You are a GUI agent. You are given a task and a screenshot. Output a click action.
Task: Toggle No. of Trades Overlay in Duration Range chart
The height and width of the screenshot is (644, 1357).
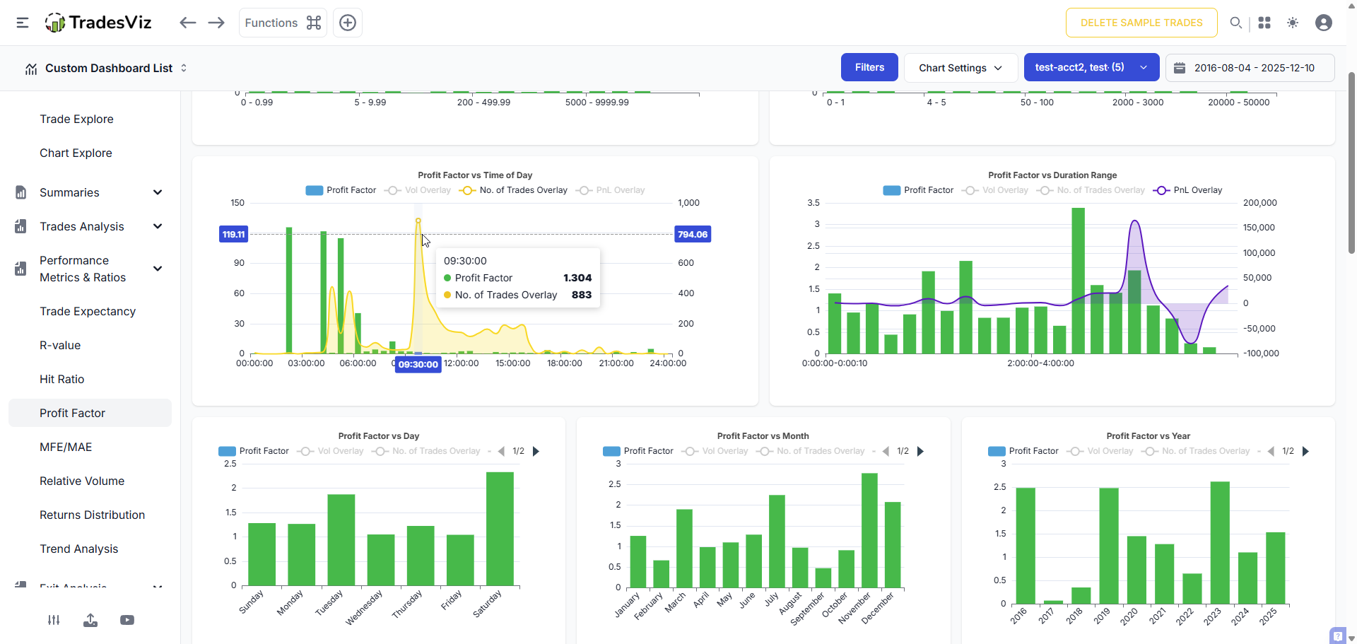tap(1091, 190)
